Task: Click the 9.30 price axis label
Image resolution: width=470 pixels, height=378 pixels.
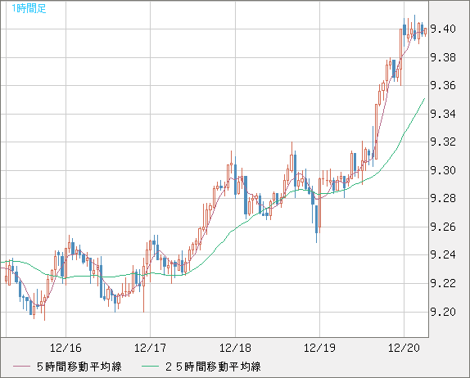Action: [443, 170]
